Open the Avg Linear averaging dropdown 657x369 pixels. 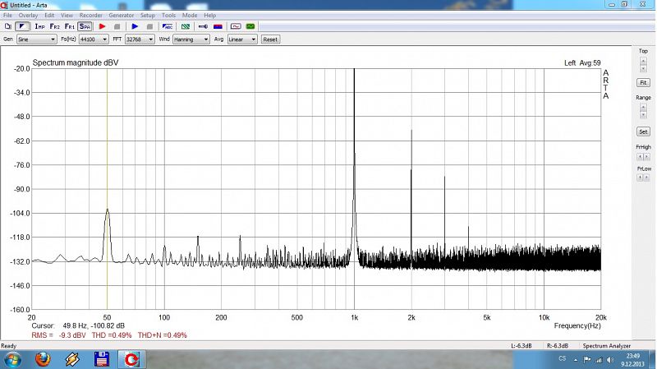tap(242, 39)
